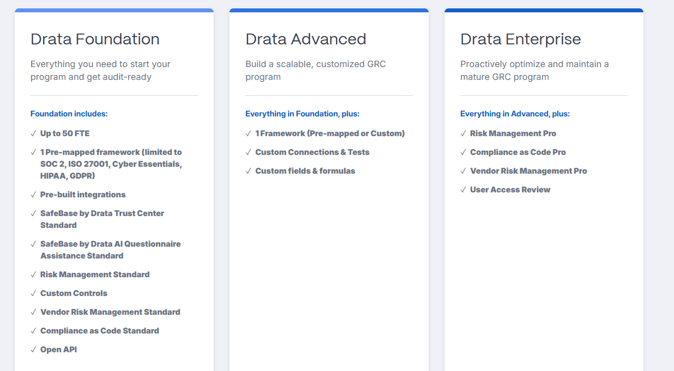Viewport: 674px width, 371px height.
Task: Click the 'Pre-built integrations' feature
Action: [x=83, y=194]
